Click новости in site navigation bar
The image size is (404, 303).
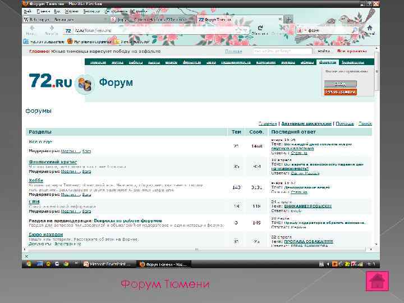[x=98, y=62]
